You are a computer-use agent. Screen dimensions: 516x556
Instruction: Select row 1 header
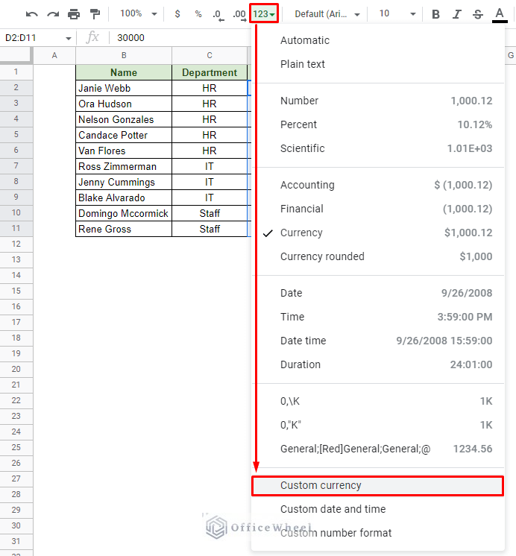[x=16, y=72]
